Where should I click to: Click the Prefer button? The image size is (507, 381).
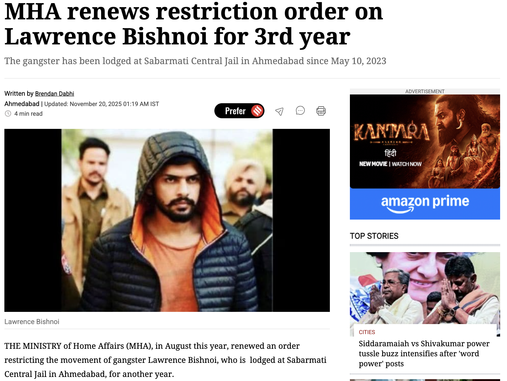pyautogui.click(x=239, y=111)
